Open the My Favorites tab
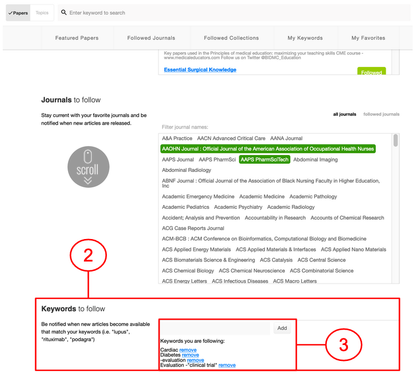 point(368,38)
